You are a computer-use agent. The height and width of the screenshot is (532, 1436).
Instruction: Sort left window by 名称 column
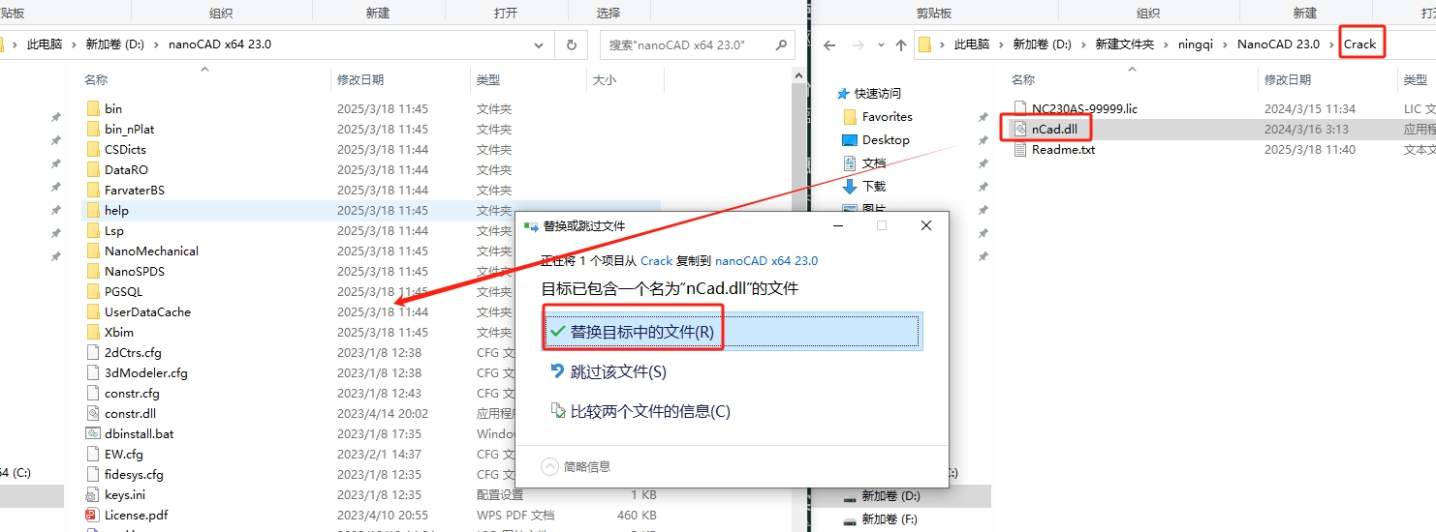coord(96,80)
